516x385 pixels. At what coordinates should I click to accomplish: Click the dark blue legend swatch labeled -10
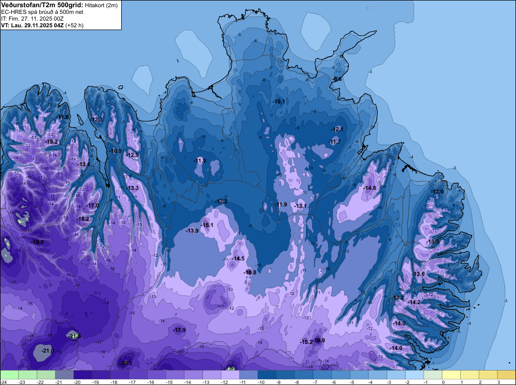(267, 375)
